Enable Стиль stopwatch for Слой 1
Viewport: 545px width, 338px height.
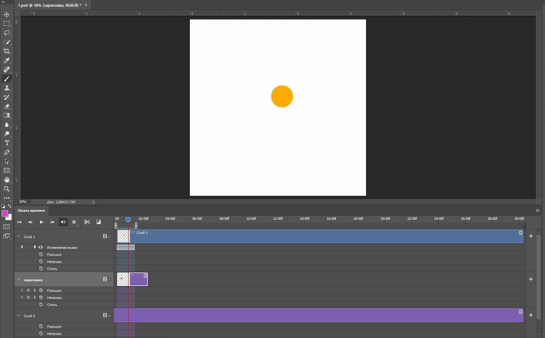pyautogui.click(x=41, y=268)
